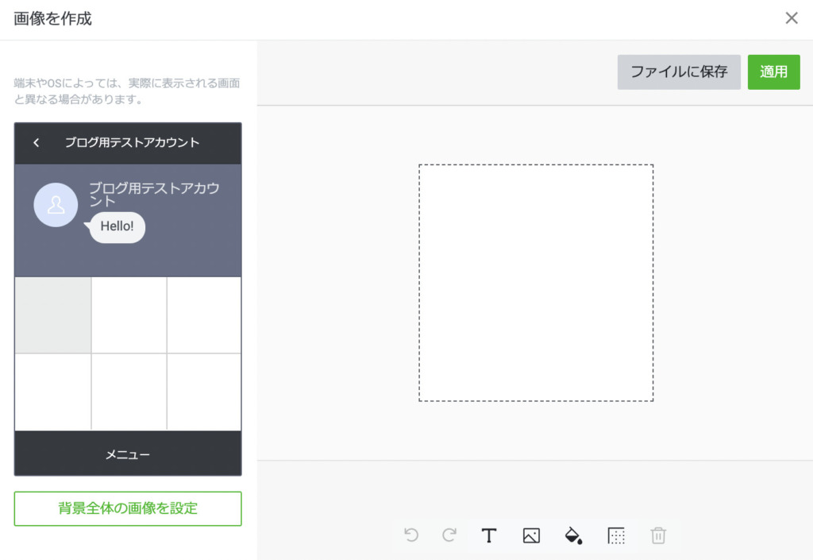This screenshot has height=560, width=813.
Task: Select the highlighted top-left grid cell
Action: click(53, 315)
